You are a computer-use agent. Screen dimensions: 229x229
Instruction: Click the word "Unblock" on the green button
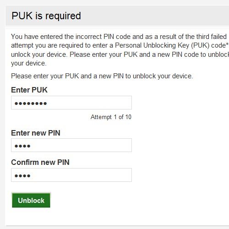[x=31, y=201]
